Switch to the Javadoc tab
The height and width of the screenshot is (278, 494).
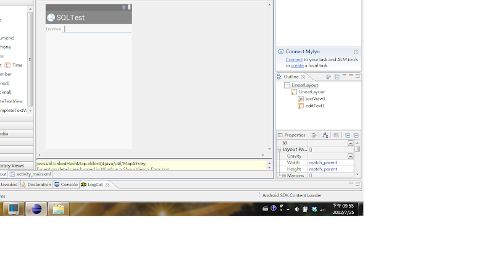tap(9, 185)
